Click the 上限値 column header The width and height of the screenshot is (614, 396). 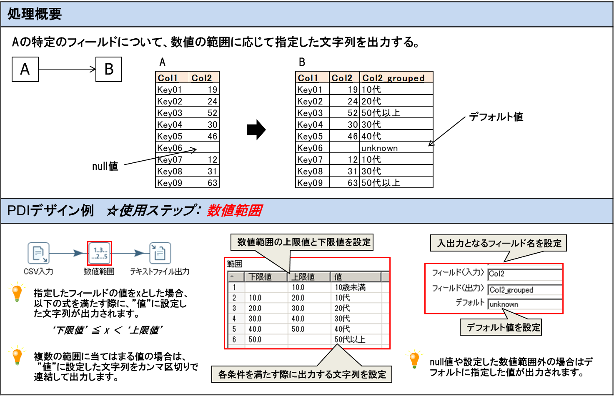tap(309, 276)
